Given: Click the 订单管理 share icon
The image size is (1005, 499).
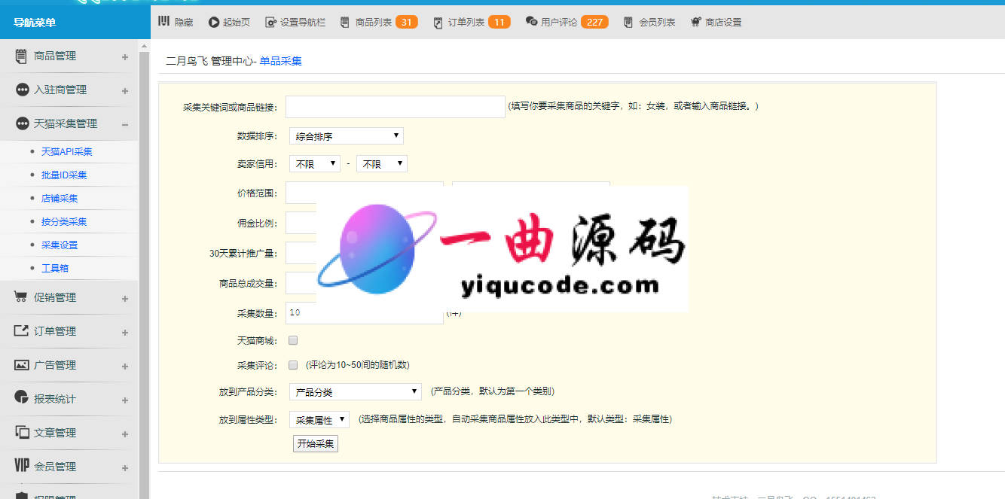Looking at the screenshot, I should [21, 331].
